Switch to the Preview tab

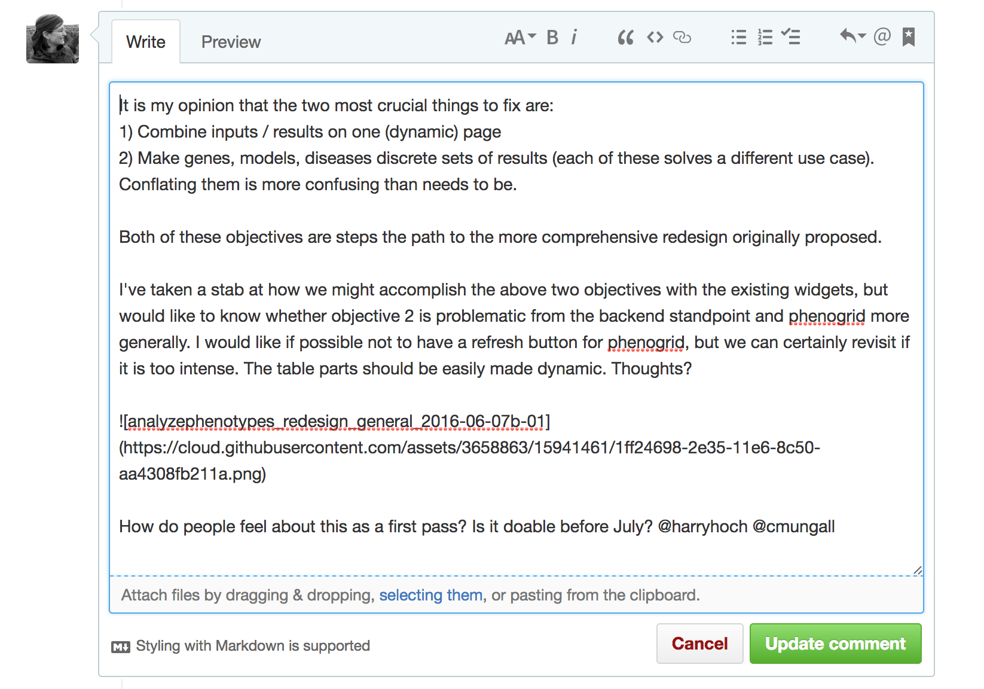point(231,42)
